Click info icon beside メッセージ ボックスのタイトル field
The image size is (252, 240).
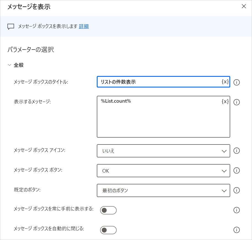[x=236, y=82]
